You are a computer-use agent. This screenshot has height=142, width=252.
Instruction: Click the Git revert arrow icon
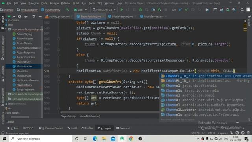pos(199,10)
